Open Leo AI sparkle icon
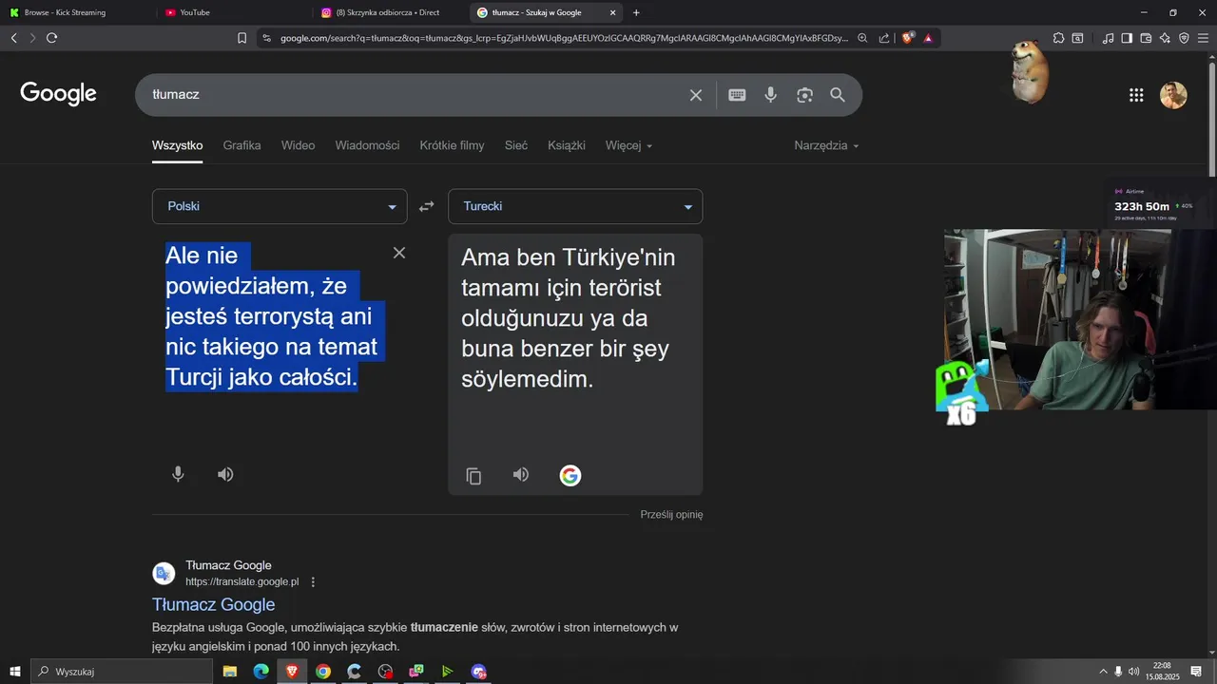Image resolution: width=1217 pixels, height=684 pixels. 1165,38
